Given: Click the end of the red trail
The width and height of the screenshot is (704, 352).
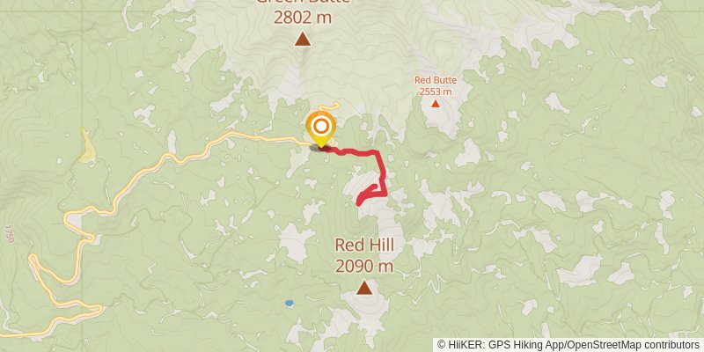Looking at the screenshot, I should (360, 203).
